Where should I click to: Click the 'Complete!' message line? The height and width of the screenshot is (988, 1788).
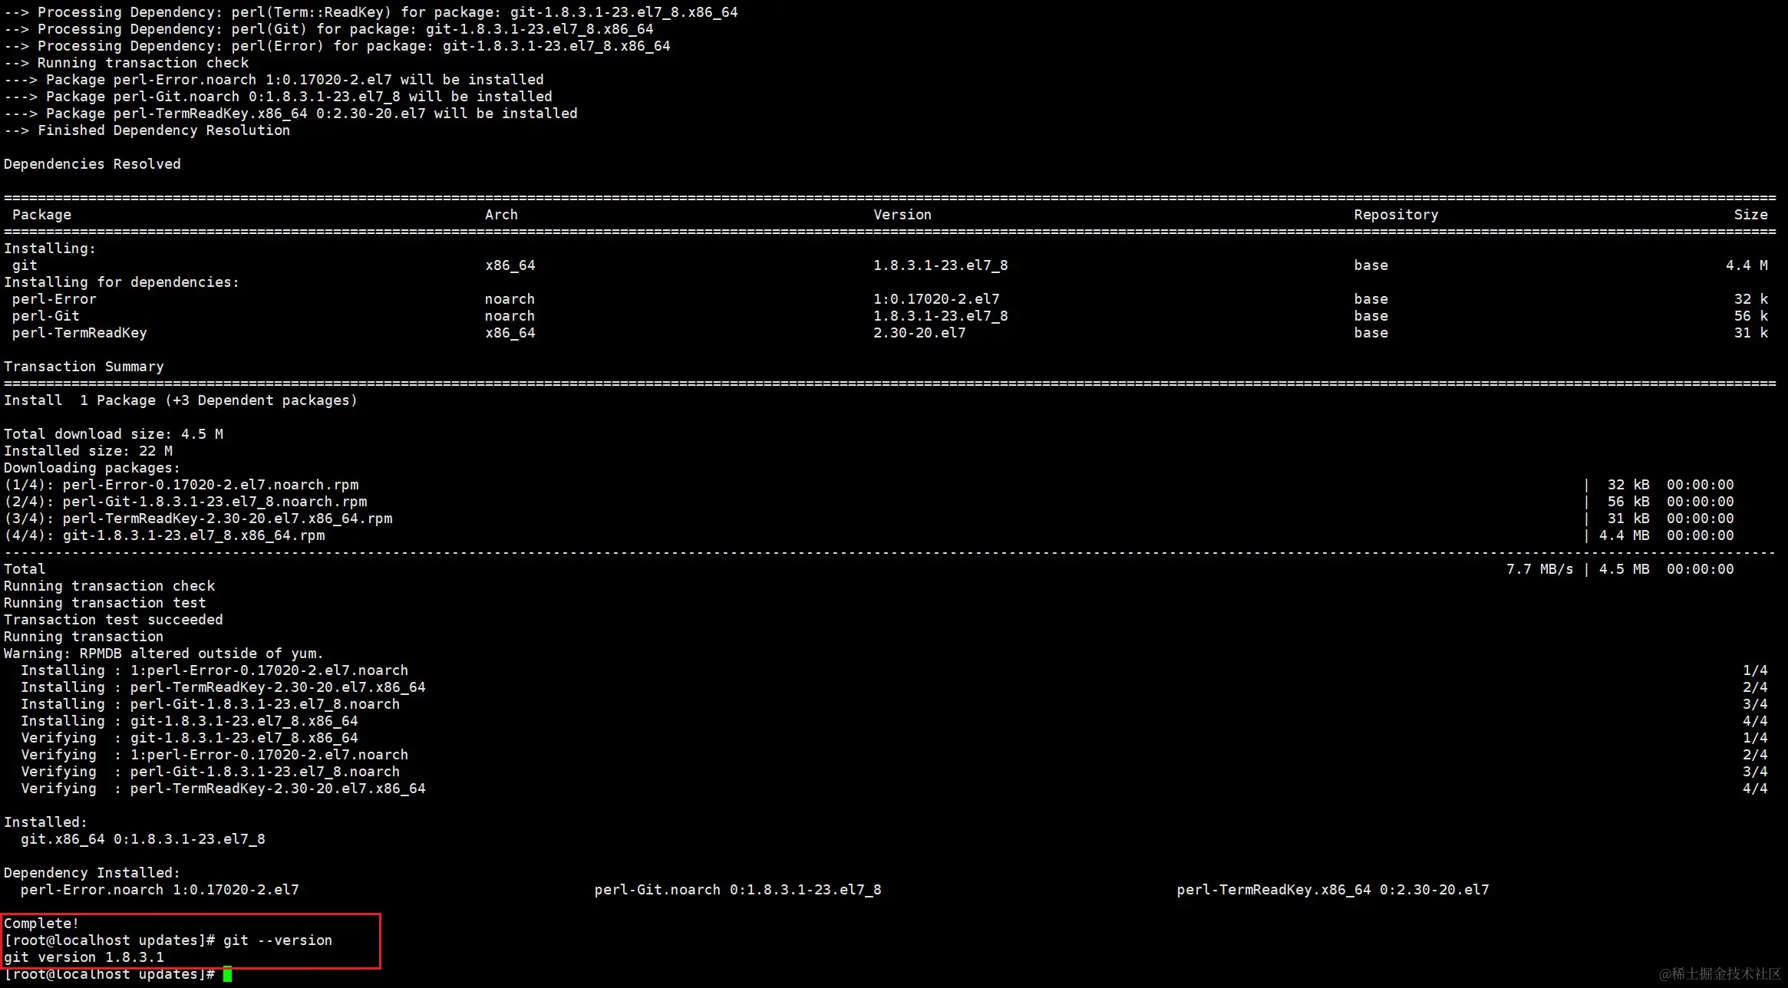click(41, 924)
